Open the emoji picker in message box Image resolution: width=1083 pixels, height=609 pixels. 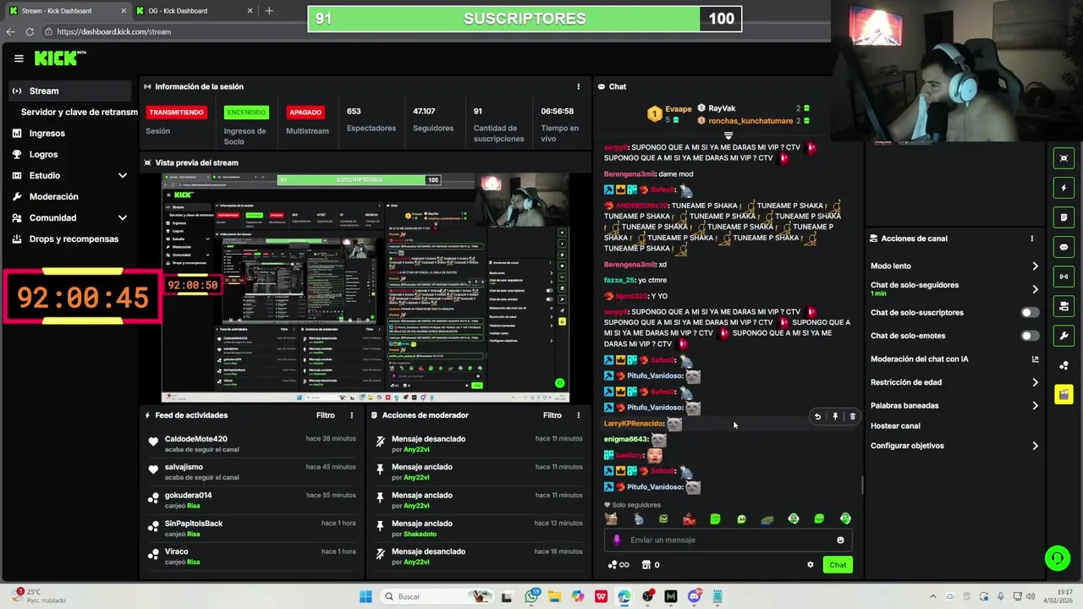point(840,540)
